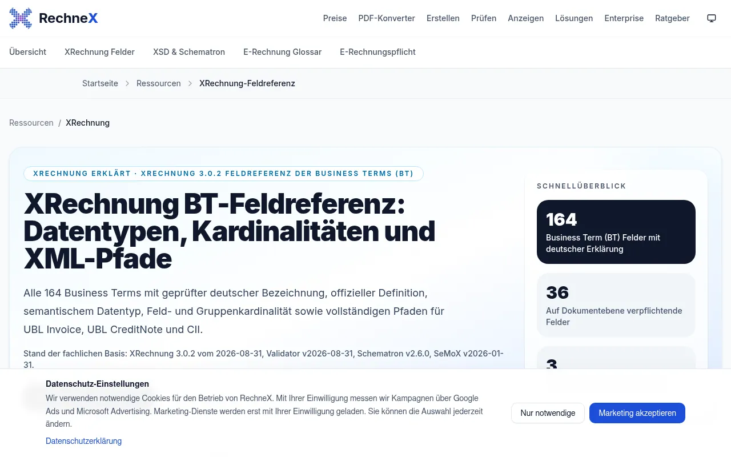Choose Nur notwendige cookies
The height and width of the screenshot is (457, 731).
[548, 413]
